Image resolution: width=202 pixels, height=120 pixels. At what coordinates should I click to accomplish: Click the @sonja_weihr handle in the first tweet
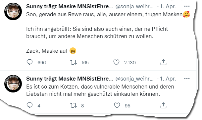click(x=134, y=7)
